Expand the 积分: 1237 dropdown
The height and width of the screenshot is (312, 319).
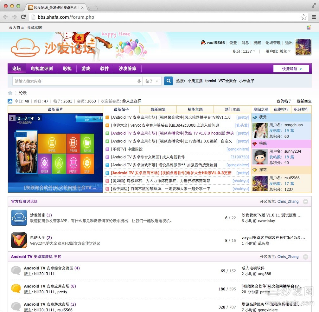pyautogui.click(x=244, y=51)
